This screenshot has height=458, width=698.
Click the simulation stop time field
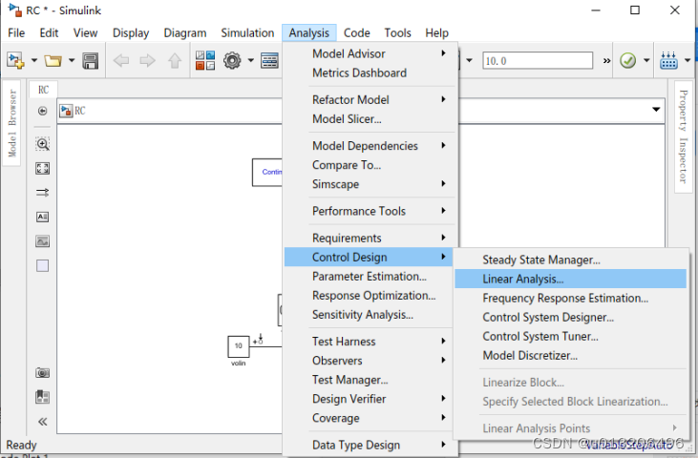click(538, 60)
